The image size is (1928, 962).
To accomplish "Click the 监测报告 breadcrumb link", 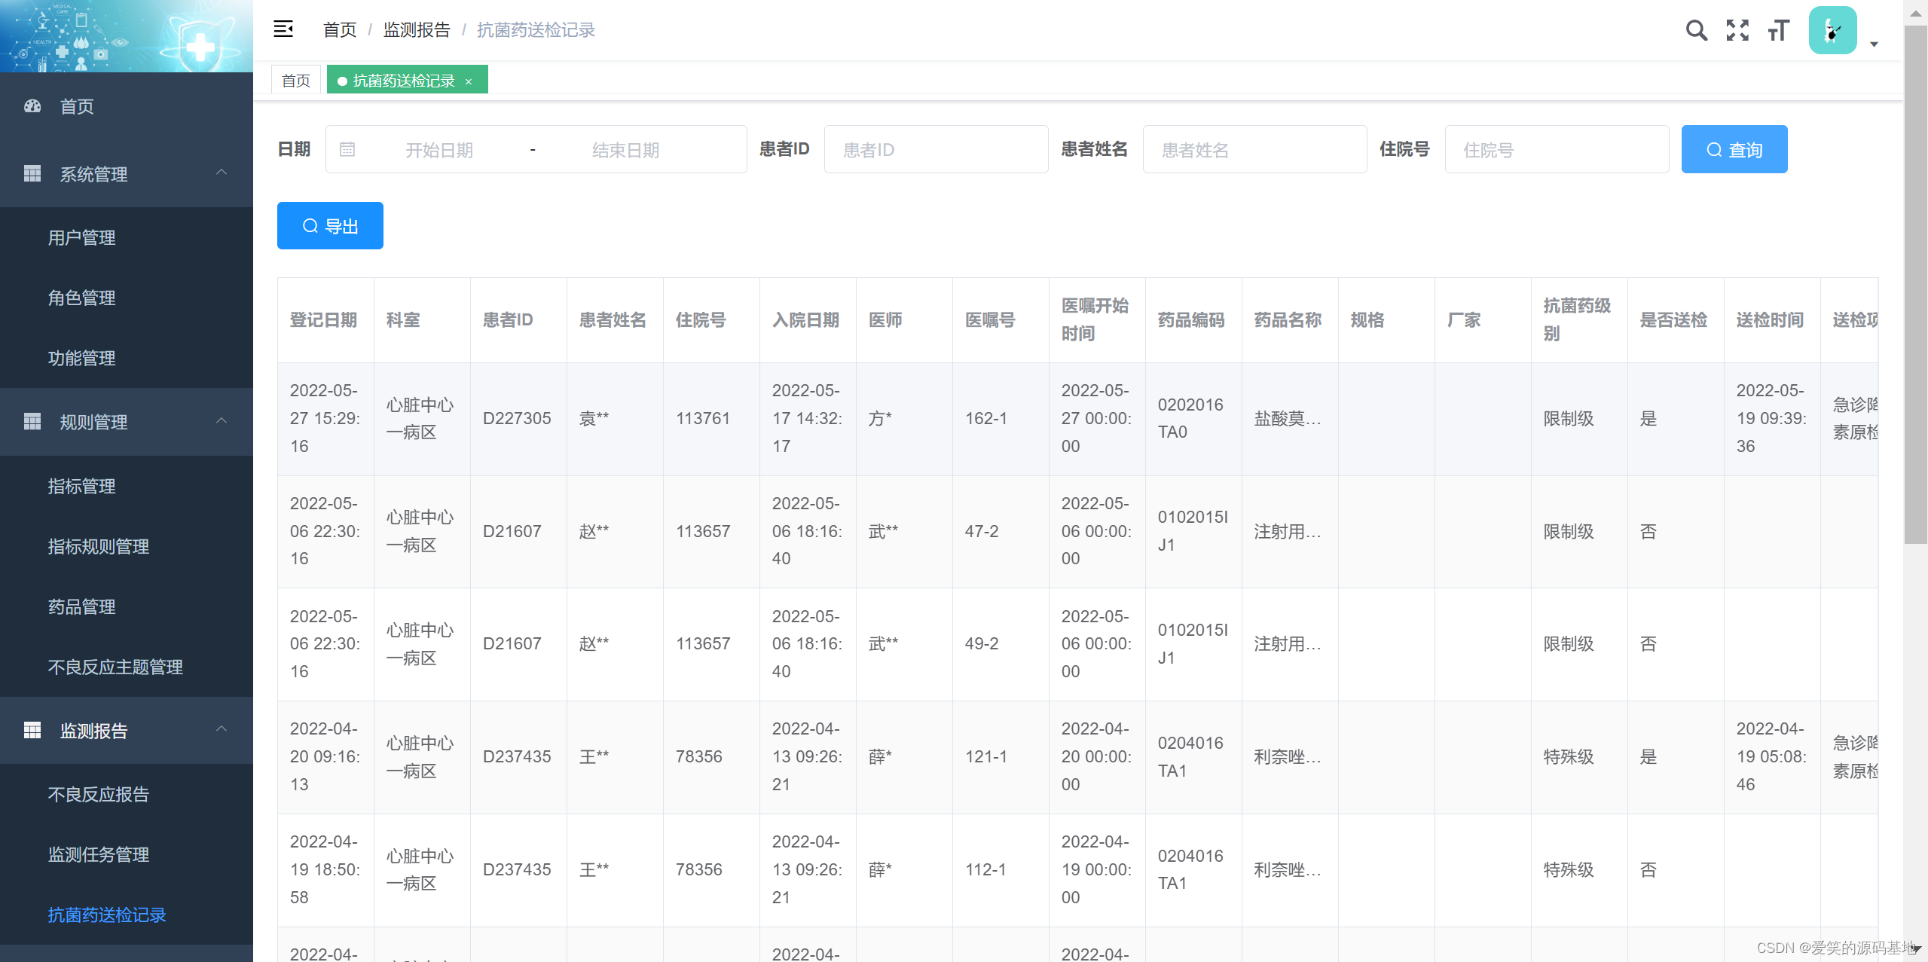I will pyautogui.click(x=417, y=30).
